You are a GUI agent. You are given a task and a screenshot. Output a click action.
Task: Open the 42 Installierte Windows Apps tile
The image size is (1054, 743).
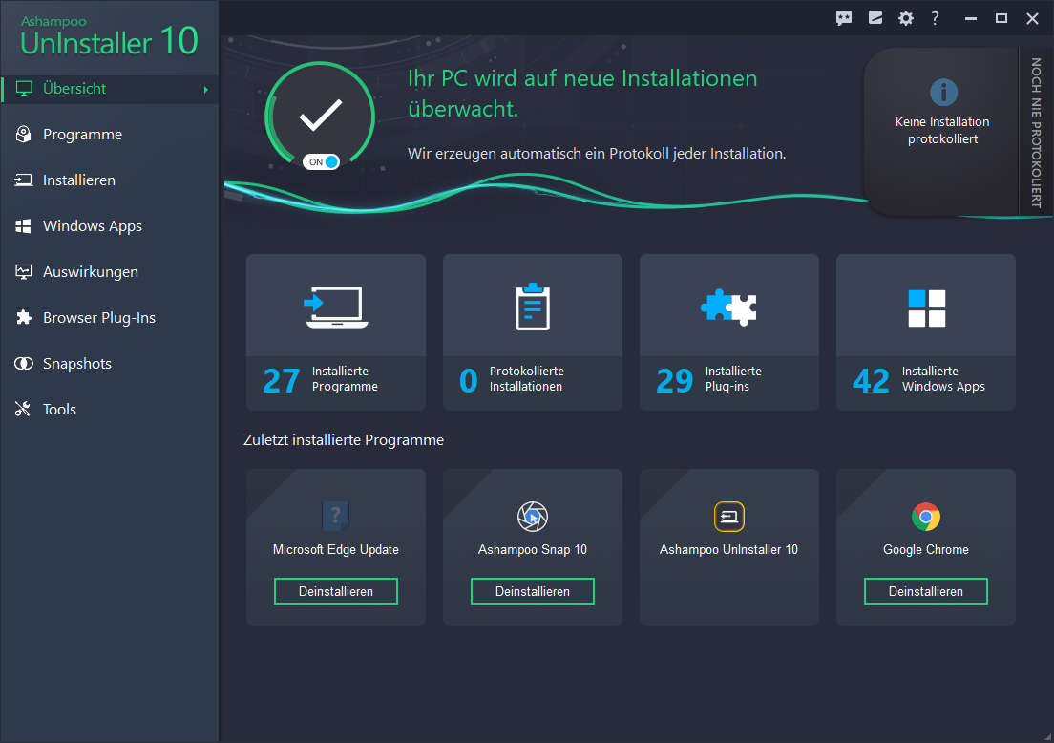(x=925, y=332)
